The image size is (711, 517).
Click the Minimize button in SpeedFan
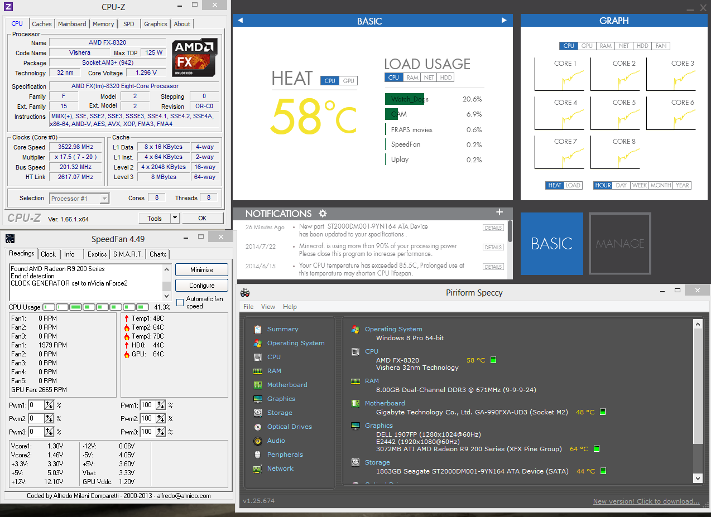pos(201,270)
